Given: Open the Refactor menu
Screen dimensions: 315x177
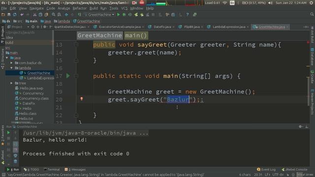Looking at the screenshot, I should click(80, 8).
